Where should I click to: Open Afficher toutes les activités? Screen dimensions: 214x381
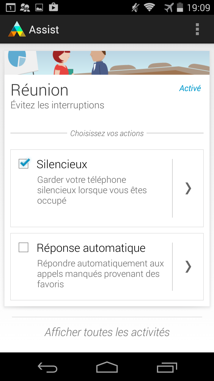[x=107, y=332]
